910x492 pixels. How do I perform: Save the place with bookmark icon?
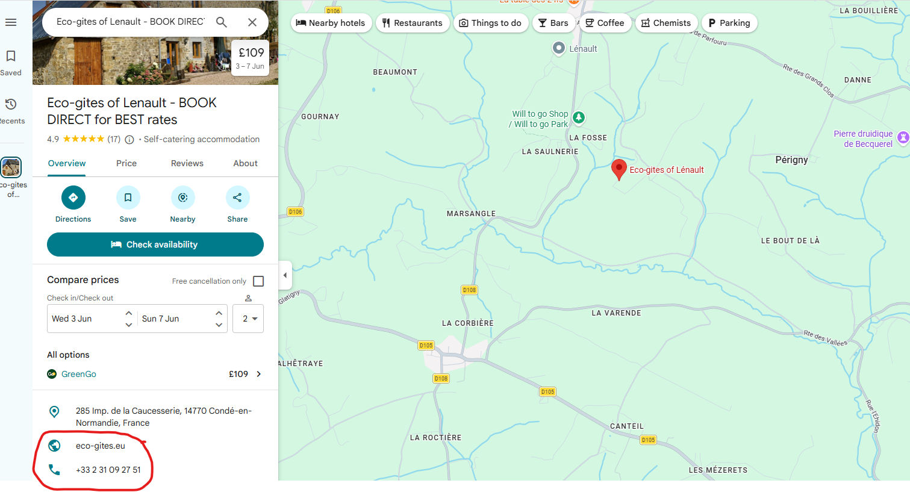coord(128,198)
